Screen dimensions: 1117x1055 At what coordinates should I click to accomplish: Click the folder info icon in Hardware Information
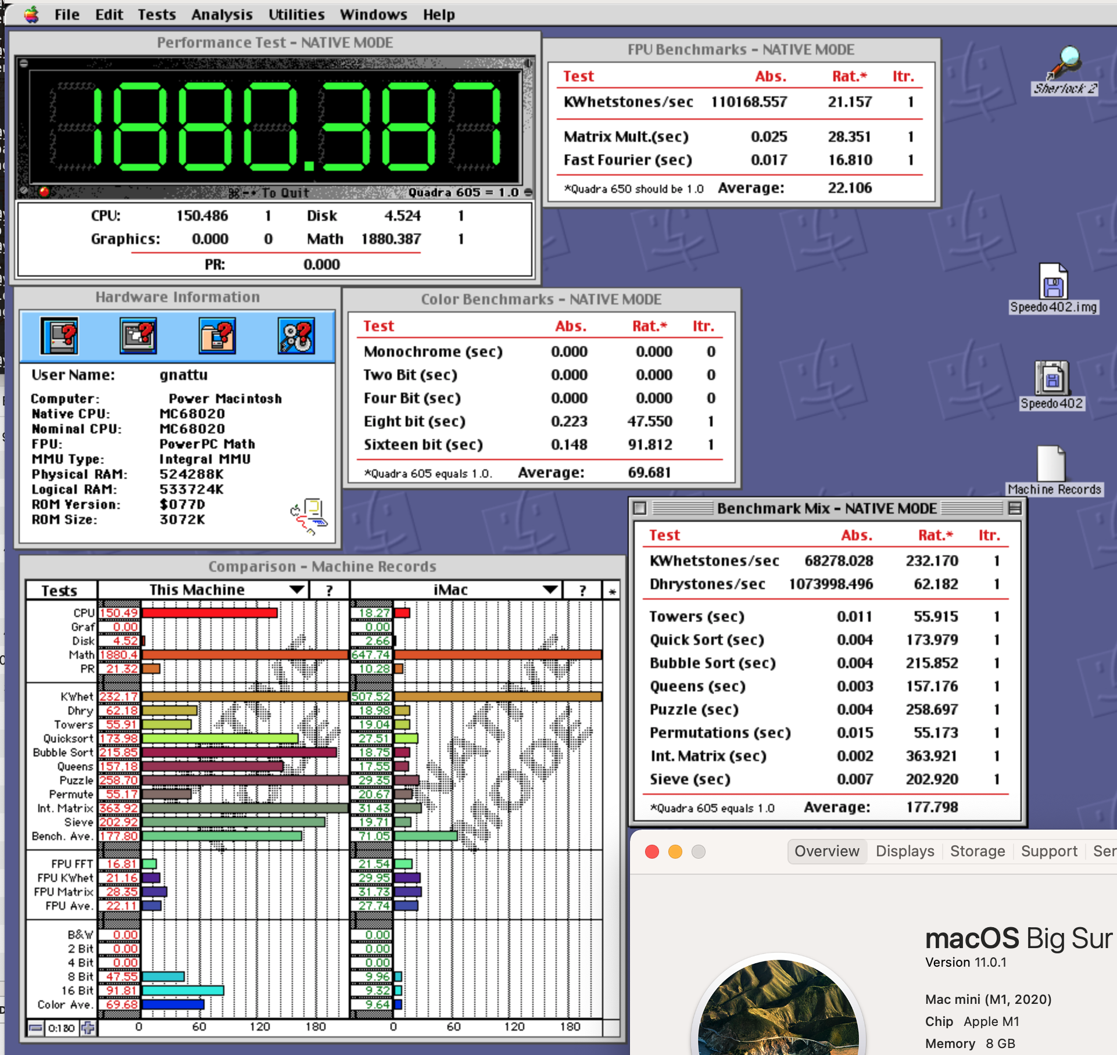click(217, 335)
